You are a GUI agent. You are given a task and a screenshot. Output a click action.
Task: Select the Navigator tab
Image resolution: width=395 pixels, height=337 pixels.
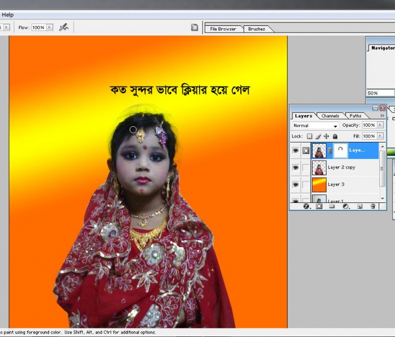pyautogui.click(x=383, y=48)
